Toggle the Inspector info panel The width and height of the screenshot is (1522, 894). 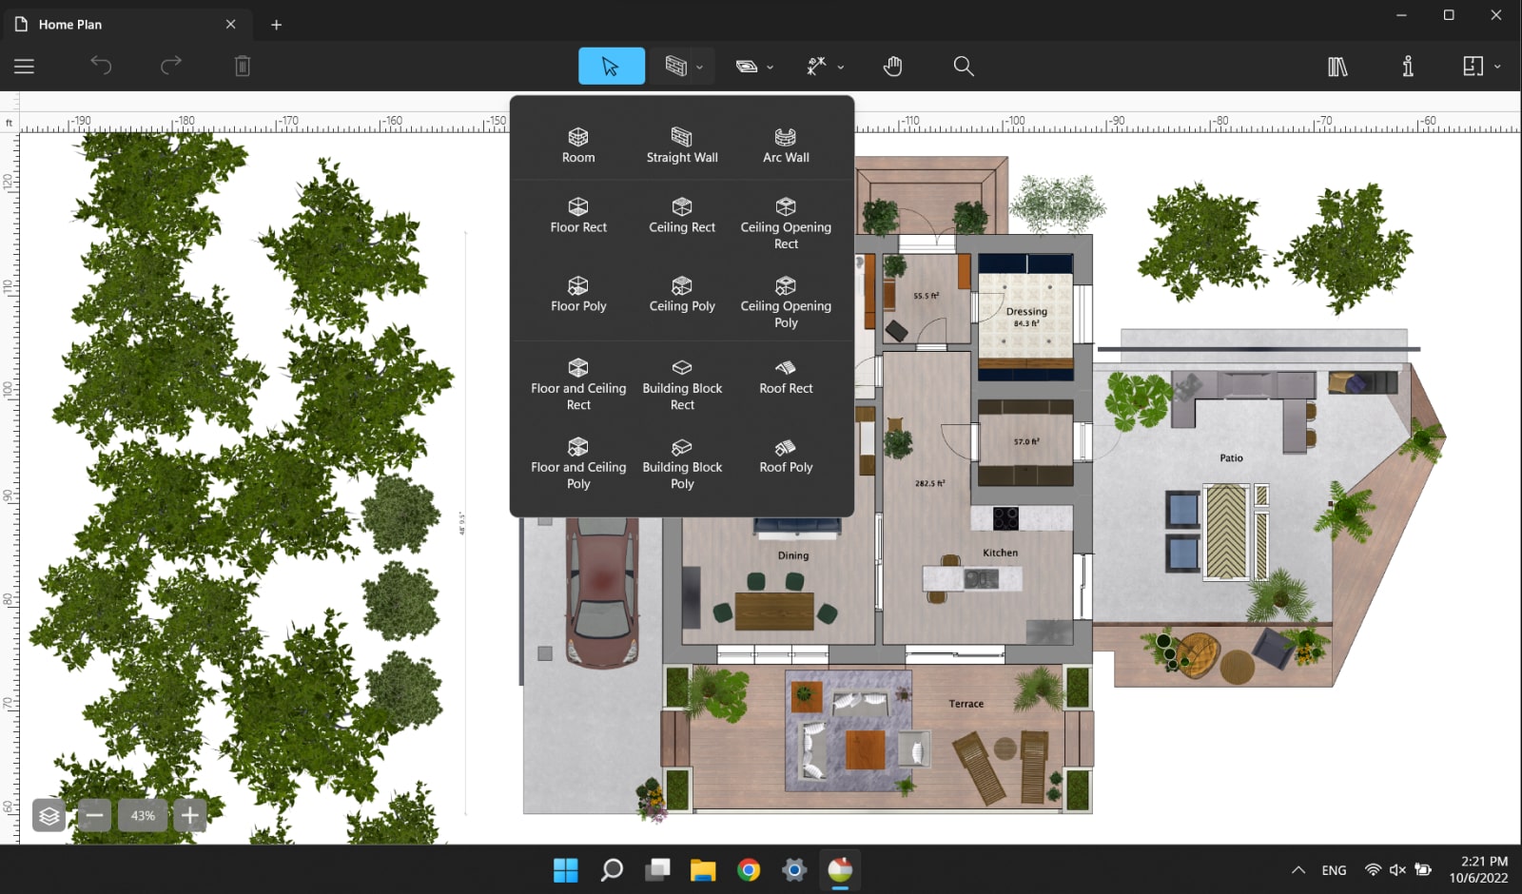point(1407,66)
